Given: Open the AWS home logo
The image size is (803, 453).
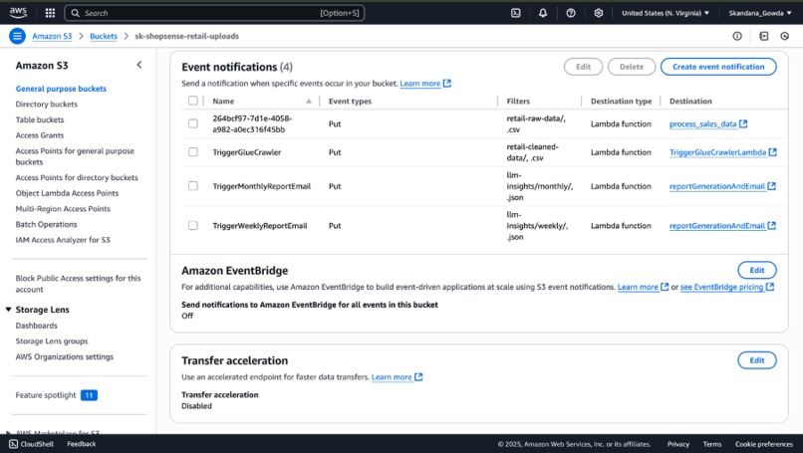Looking at the screenshot, I should (x=18, y=12).
